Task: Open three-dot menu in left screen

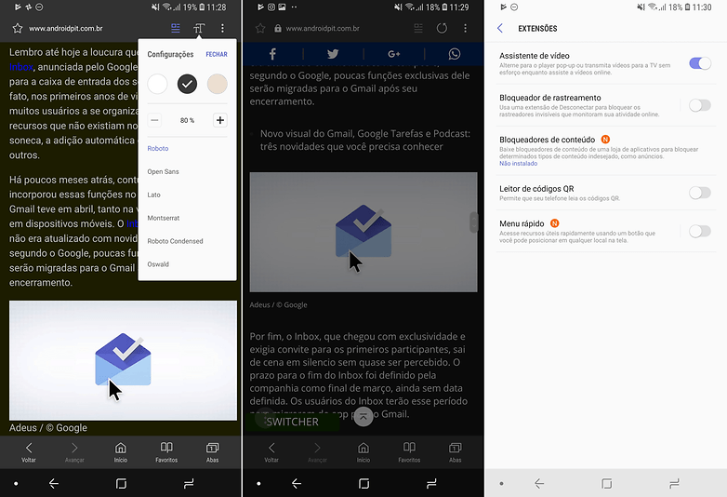Action: [222, 28]
